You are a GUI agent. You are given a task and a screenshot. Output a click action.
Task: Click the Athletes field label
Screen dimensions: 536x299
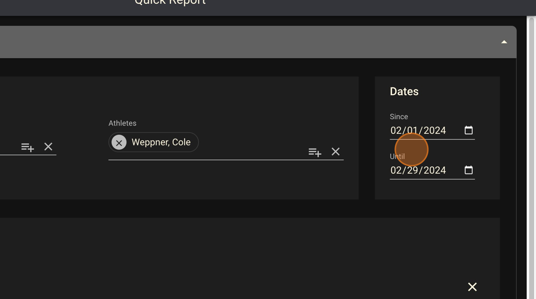[x=123, y=123]
